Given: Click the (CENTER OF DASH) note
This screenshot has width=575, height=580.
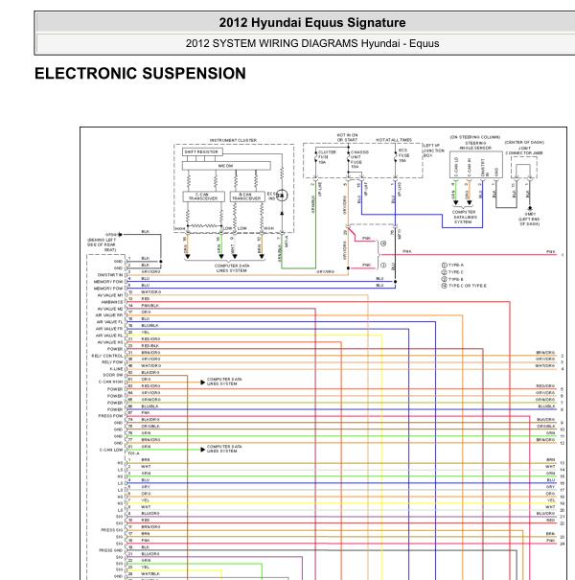Looking at the screenshot, I should point(524,142).
